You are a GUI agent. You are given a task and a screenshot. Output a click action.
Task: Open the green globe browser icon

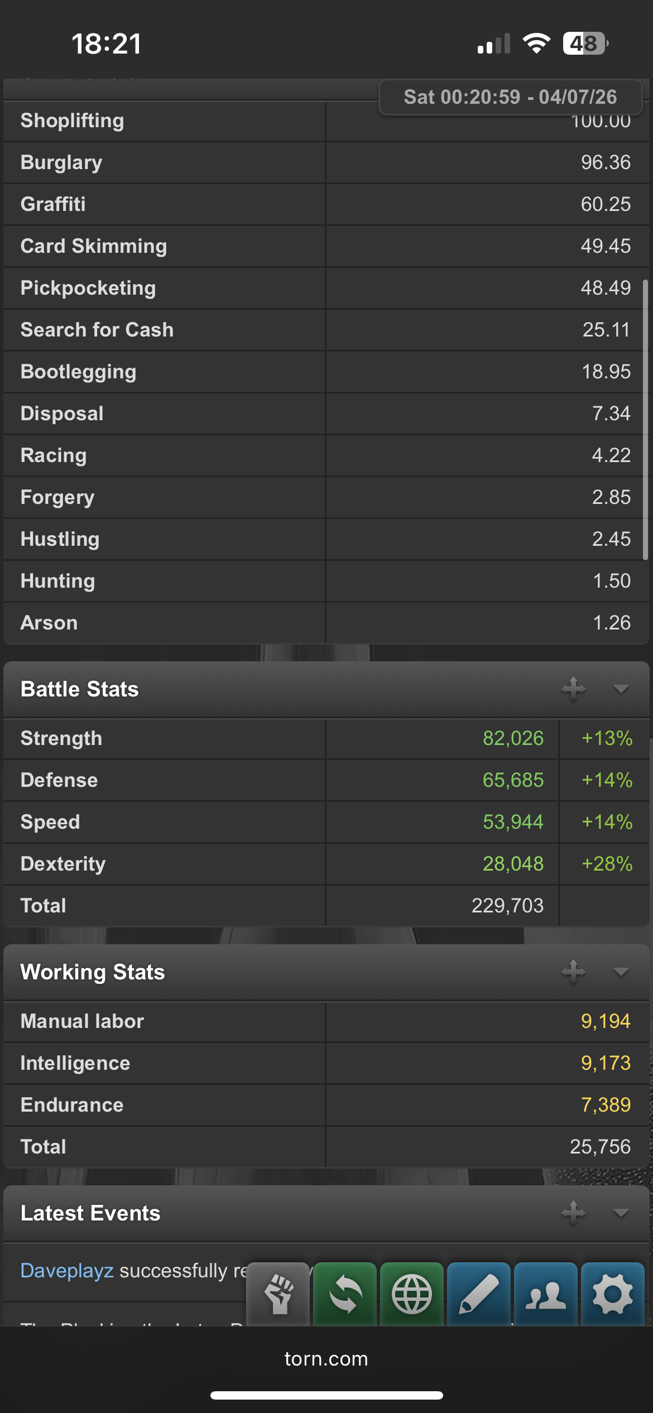coord(412,1294)
